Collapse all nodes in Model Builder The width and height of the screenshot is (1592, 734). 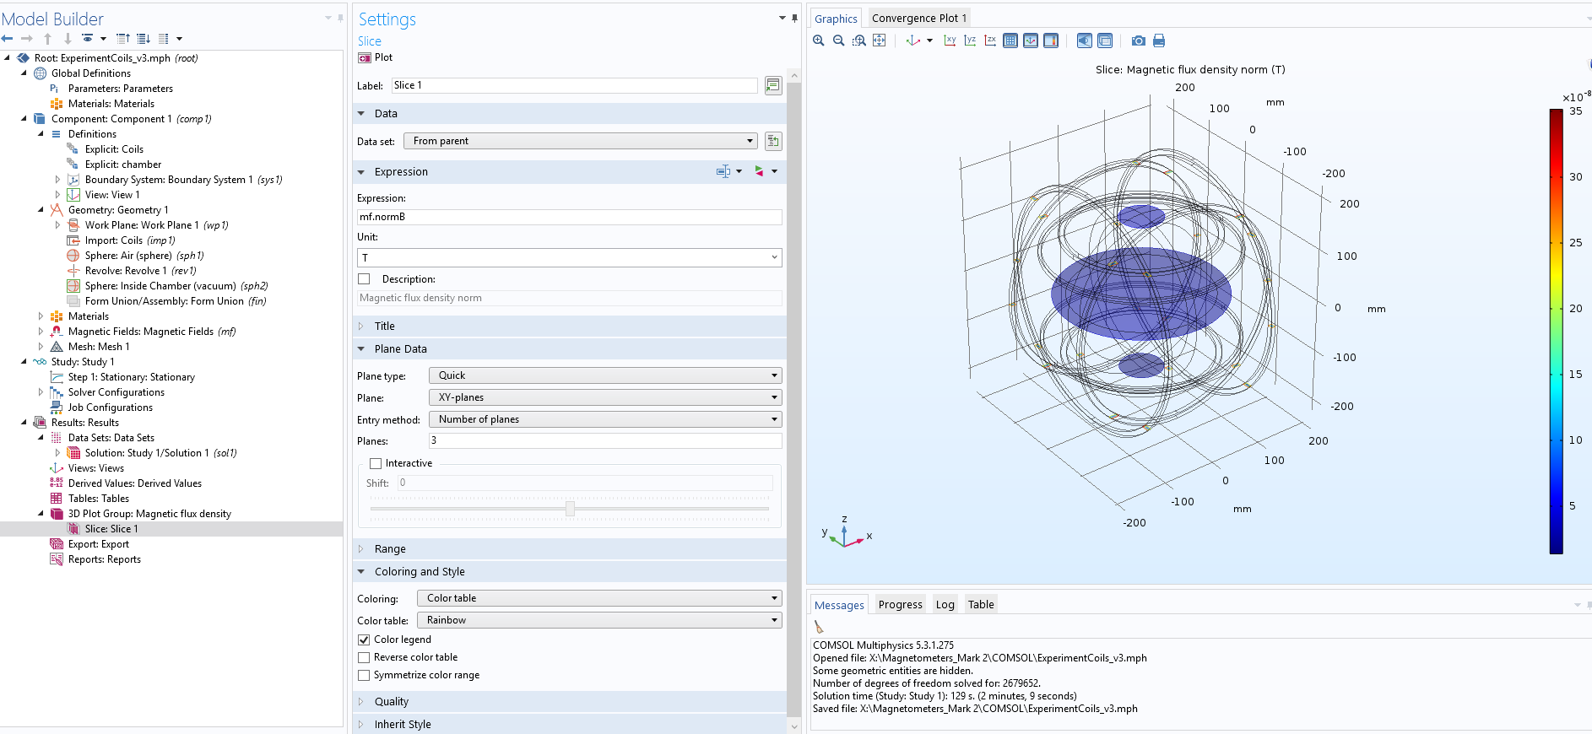[123, 39]
